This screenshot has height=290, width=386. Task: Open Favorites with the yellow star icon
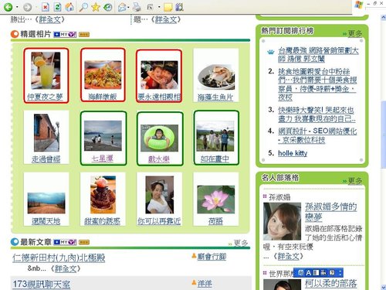[x=96, y=7]
